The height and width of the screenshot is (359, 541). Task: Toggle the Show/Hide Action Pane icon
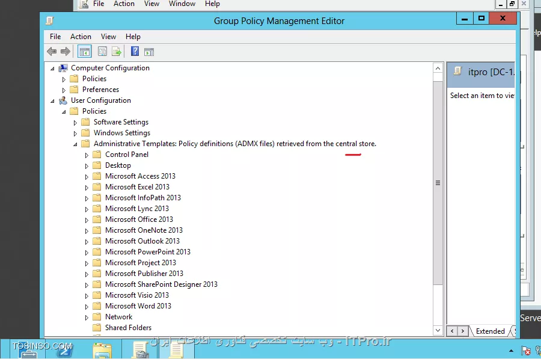(x=149, y=52)
